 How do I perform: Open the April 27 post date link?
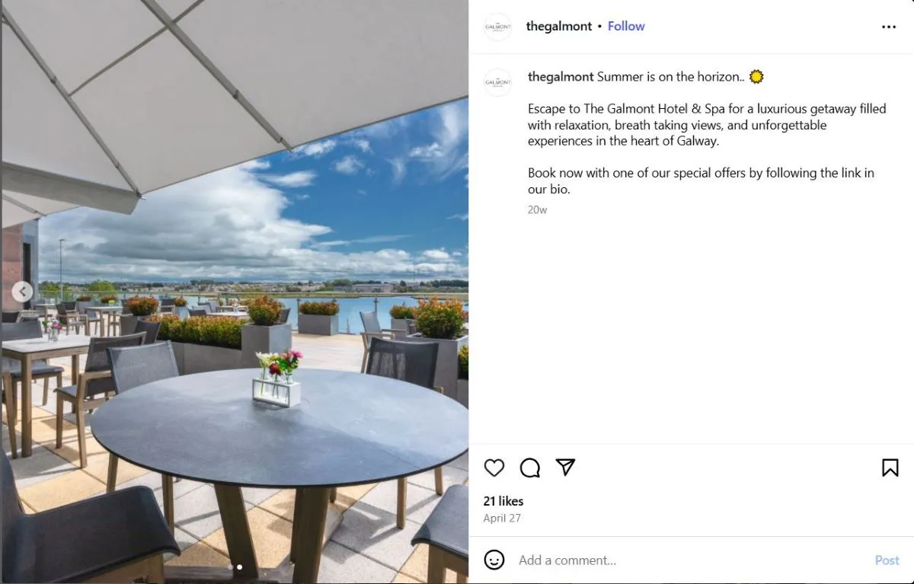pyautogui.click(x=502, y=519)
